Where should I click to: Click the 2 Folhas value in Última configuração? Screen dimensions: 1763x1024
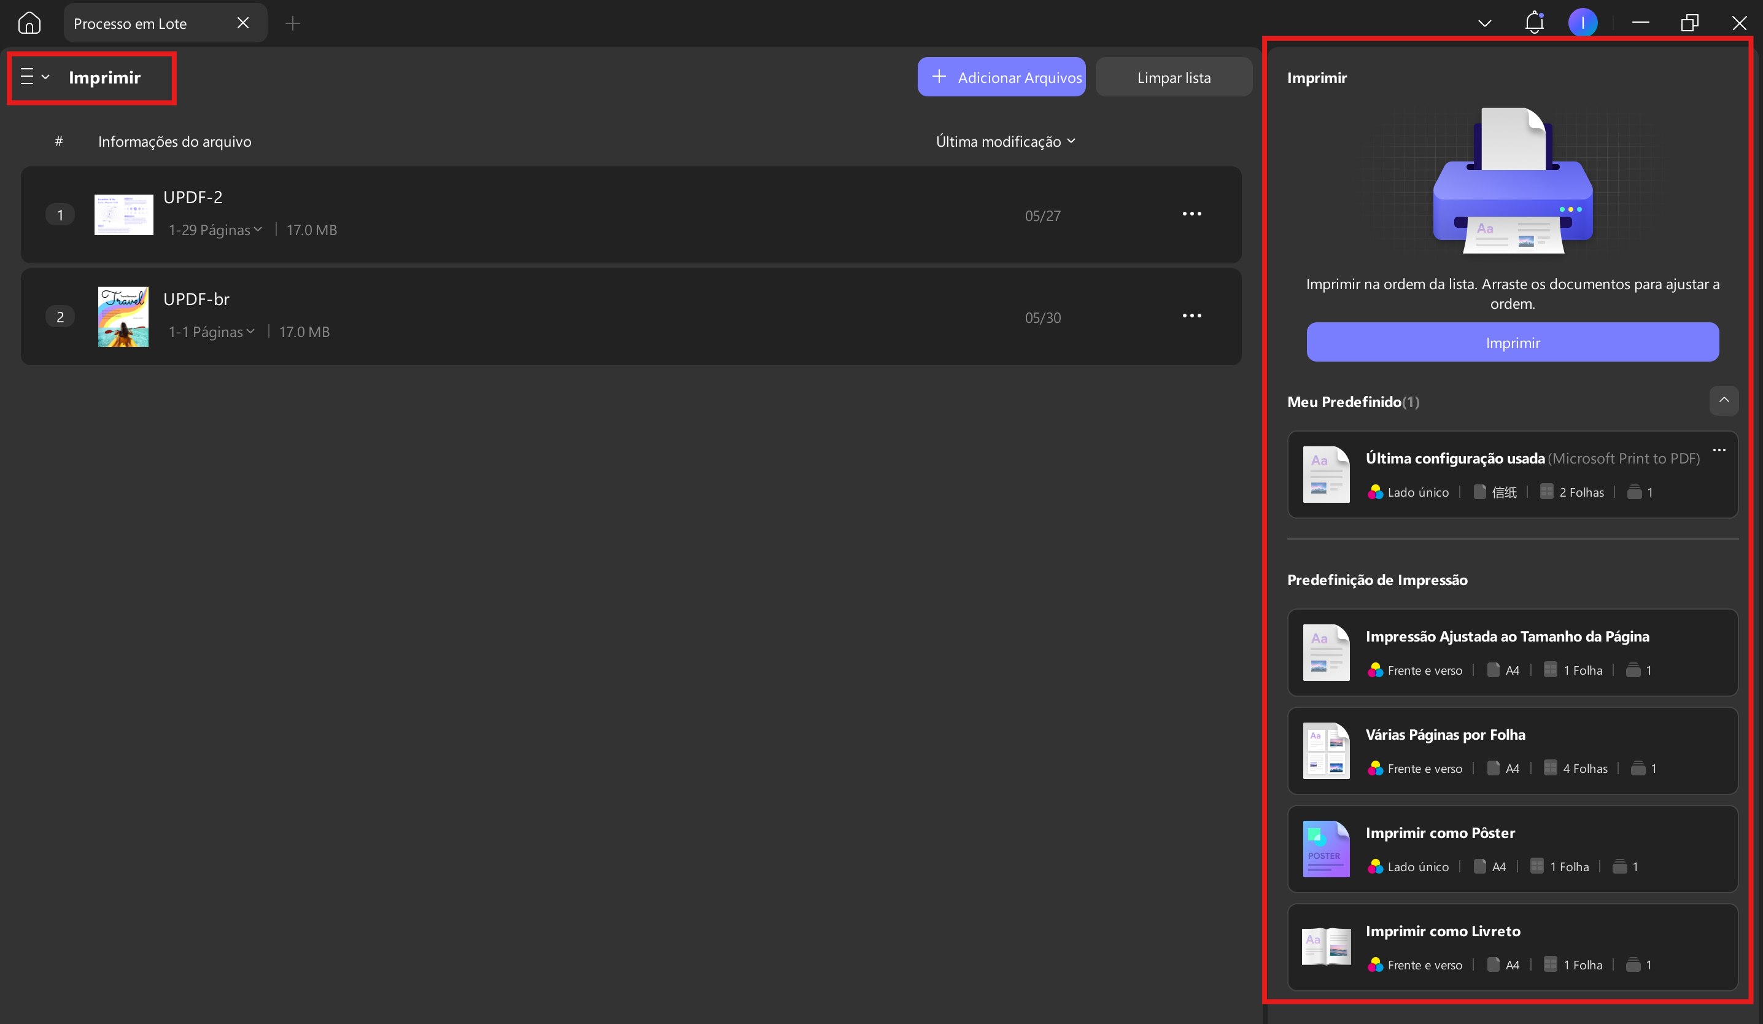click(1581, 492)
